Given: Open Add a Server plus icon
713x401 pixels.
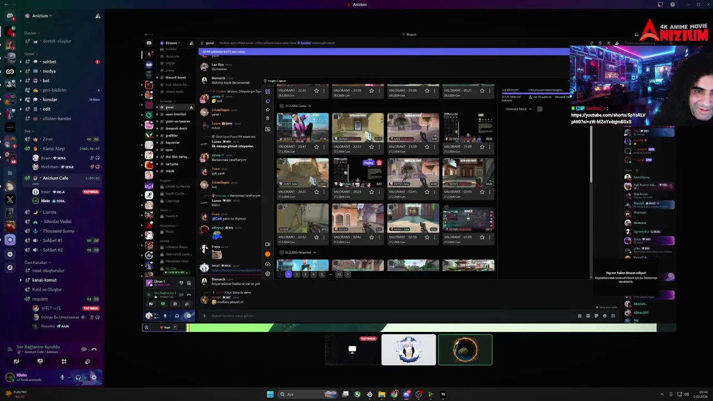Looking at the screenshot, I should tap(9, 254).
